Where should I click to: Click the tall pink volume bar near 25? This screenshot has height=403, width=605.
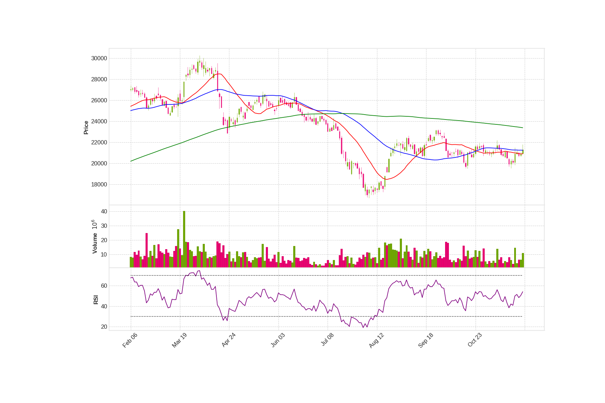click(147, 250)
